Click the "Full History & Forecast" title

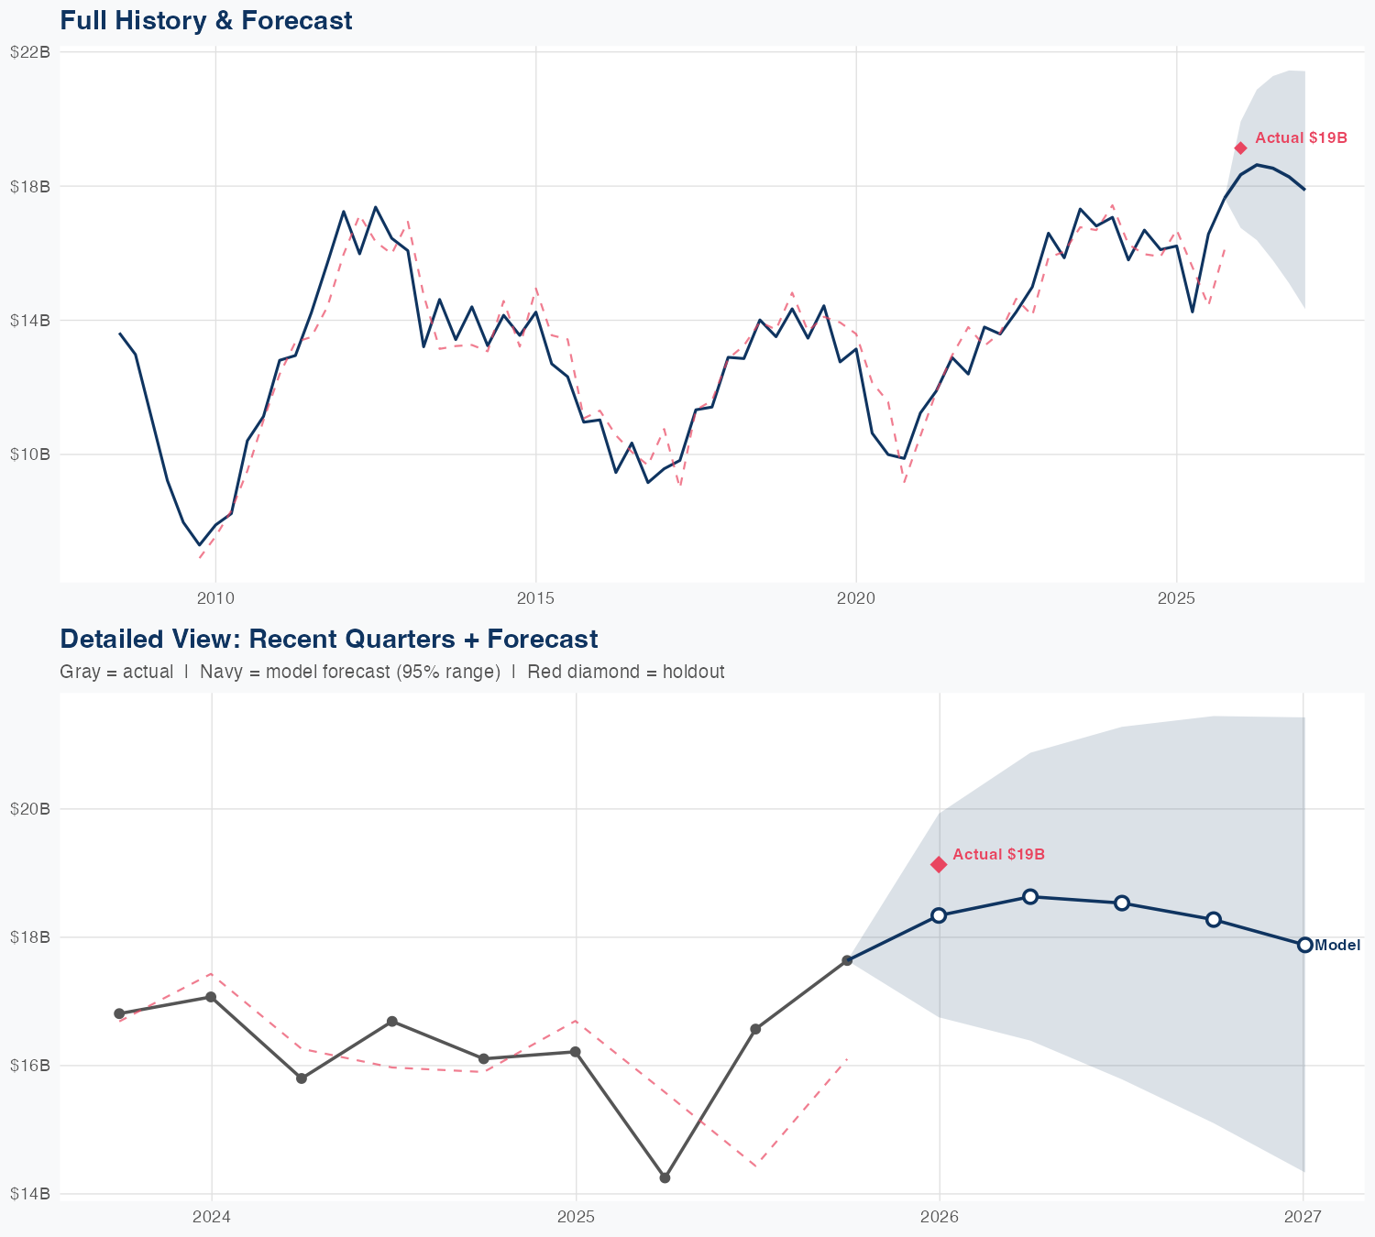[206, 21]
